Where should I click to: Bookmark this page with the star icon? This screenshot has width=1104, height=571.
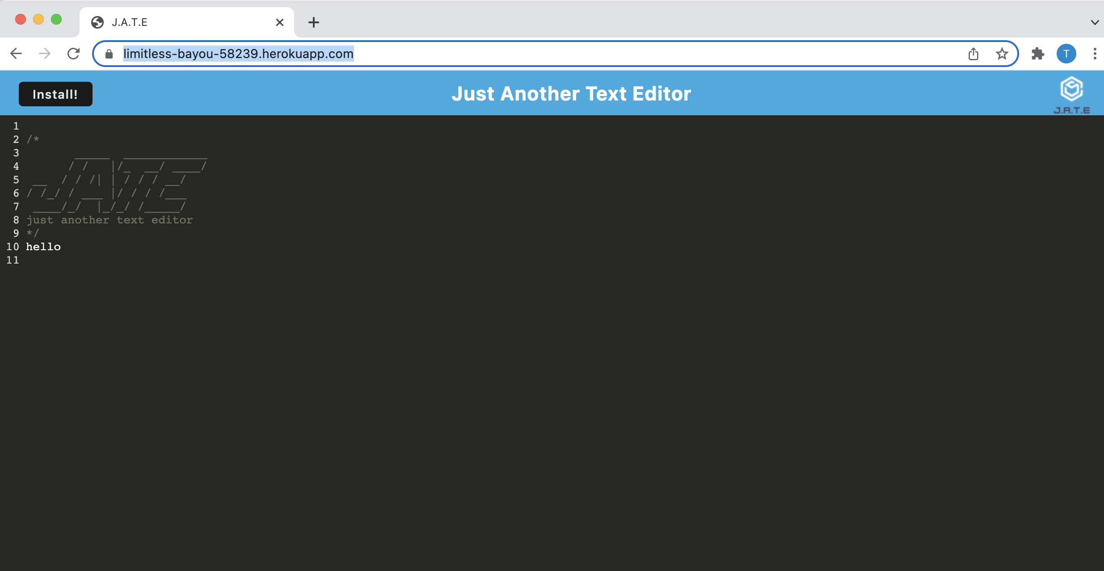pos(1002,53)
